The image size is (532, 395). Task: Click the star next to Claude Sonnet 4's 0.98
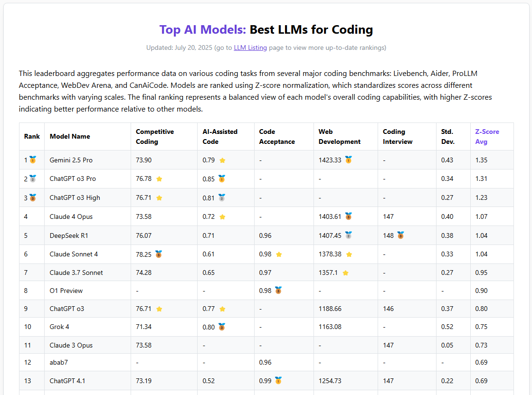[279, 254]
